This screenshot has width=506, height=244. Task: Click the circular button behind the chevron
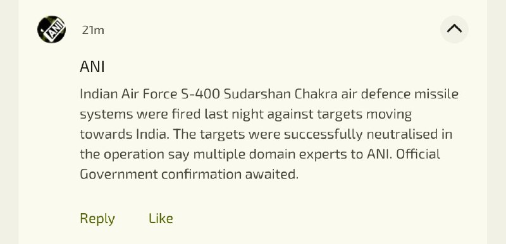(454, 29)
